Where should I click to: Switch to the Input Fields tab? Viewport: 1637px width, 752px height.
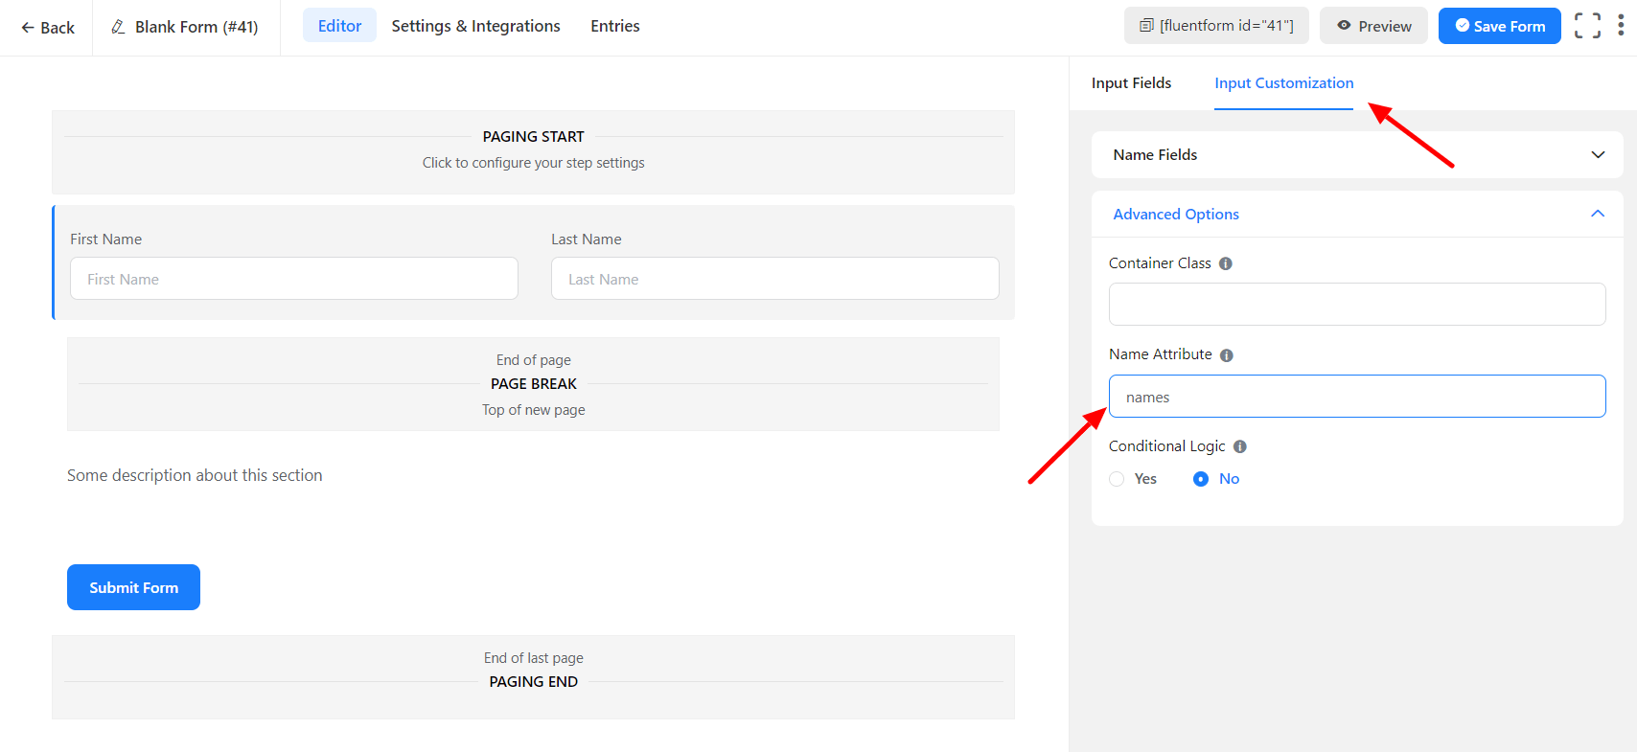coord(1131,83)
